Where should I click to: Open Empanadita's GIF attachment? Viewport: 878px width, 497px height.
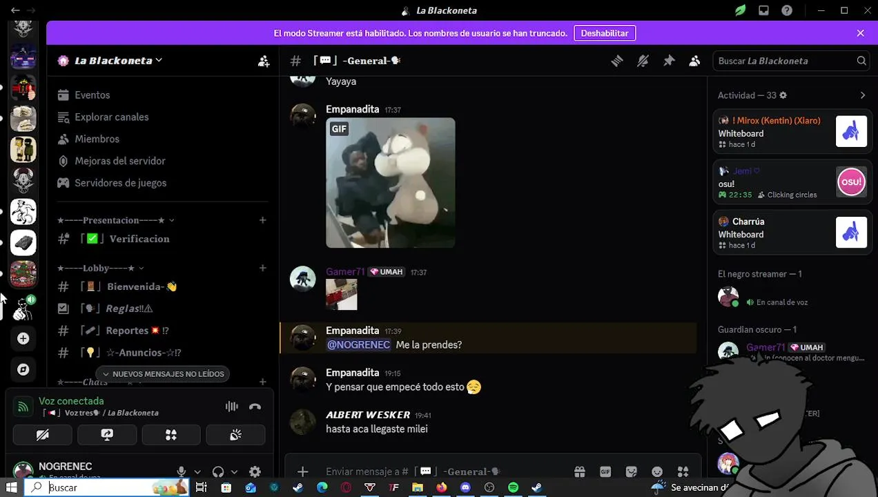click(390, 183)
